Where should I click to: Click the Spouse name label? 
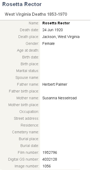[x=27, y=78]
